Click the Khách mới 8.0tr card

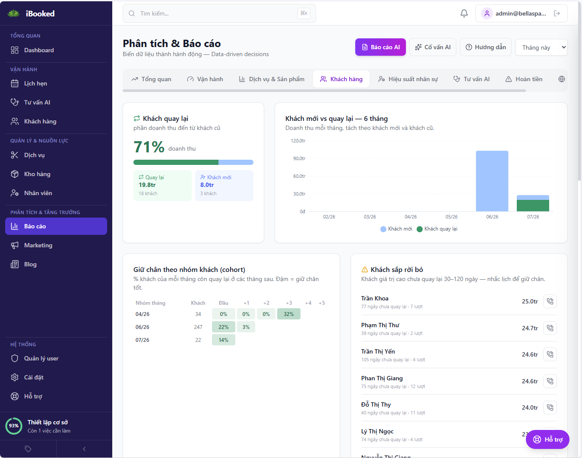pyautogui.click(x=224, y=186)
